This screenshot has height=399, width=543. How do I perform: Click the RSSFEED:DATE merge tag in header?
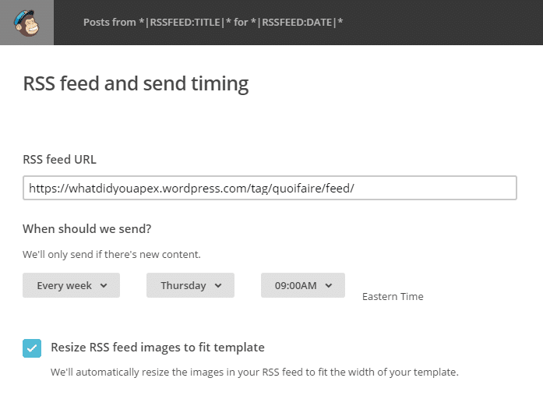click(297, 22)
